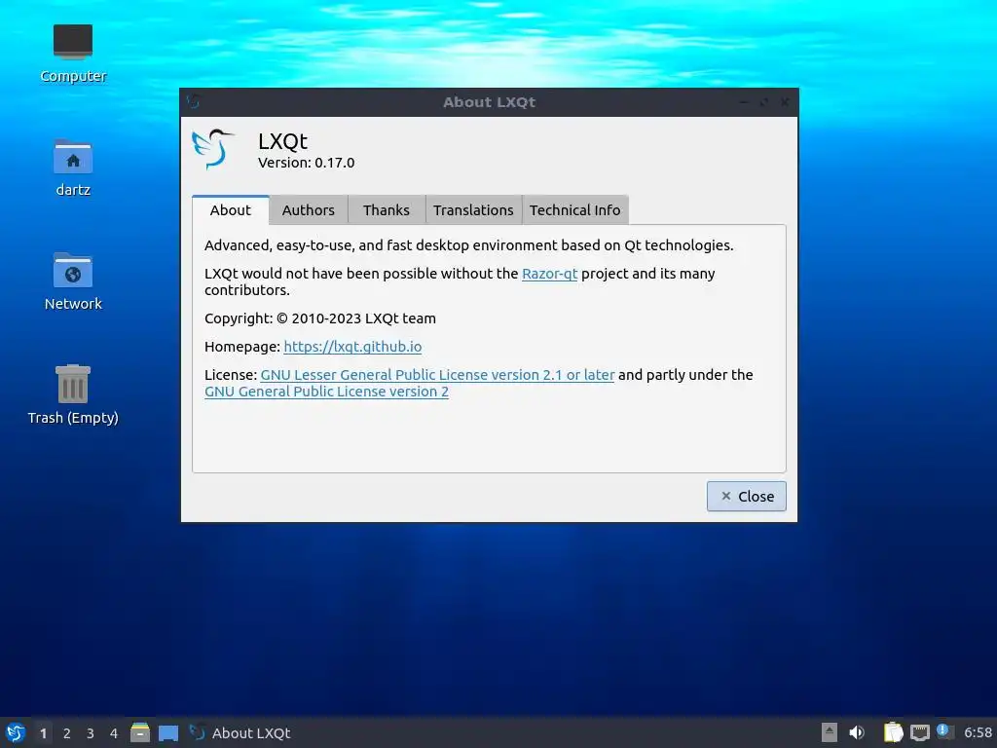Show the Technical Info tab
The image size is (997, 748).
(x=574, y=210)
